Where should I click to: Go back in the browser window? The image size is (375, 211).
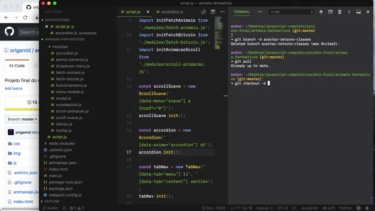[6, 18]
